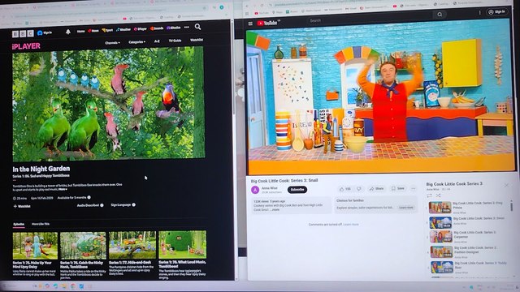Open BBC notifications bell
Image resolution: width=520 pixels, height=292 pixels.
coord(68,32)
